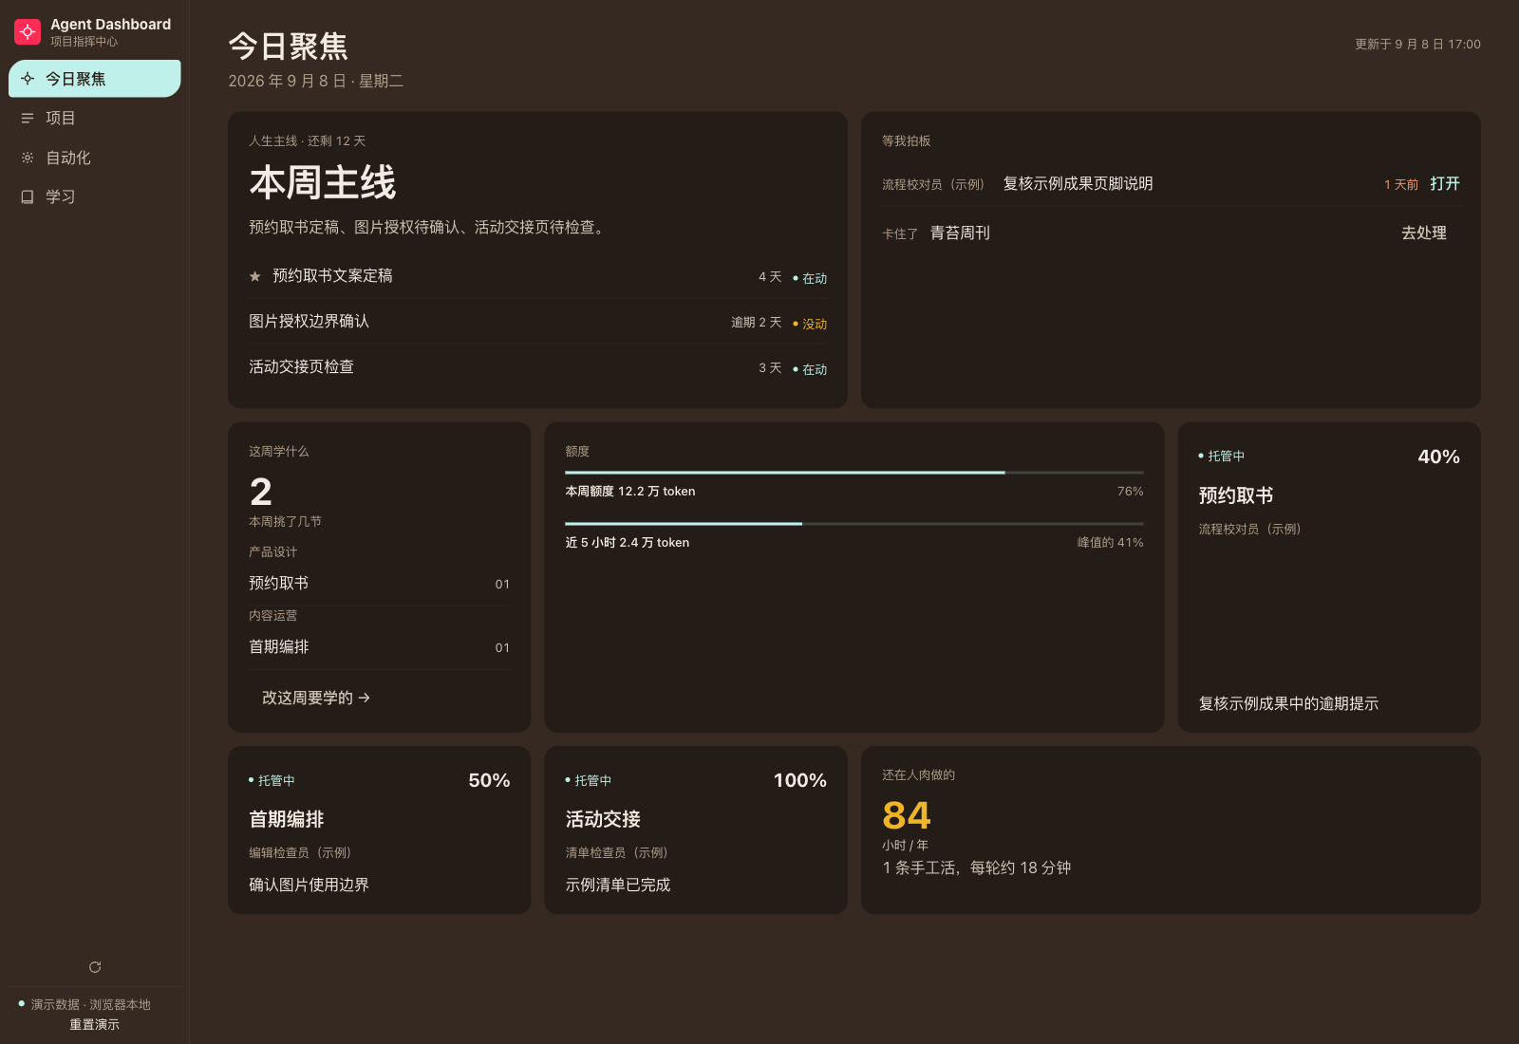The height and width of the screenshot is (1044, 1519).
Task: Click the 1 条手工活 summary line
Action: 977,867
